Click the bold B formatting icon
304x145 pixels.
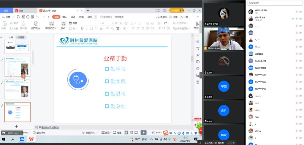(83, 29)
